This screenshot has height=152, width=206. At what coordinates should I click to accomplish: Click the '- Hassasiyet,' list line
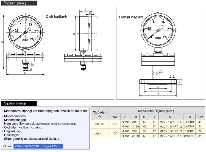pos(11,135)
